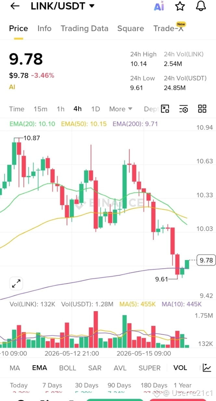Toggle the MA indicator
Viewport: 216px width, 401px height.
tap(15, 368)
